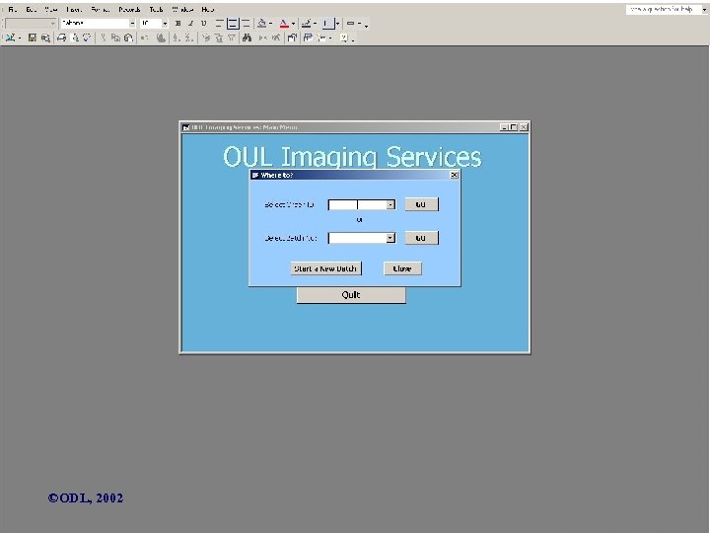Set Align Left text alignment
The image size is (710, 533).
(219, 23)
